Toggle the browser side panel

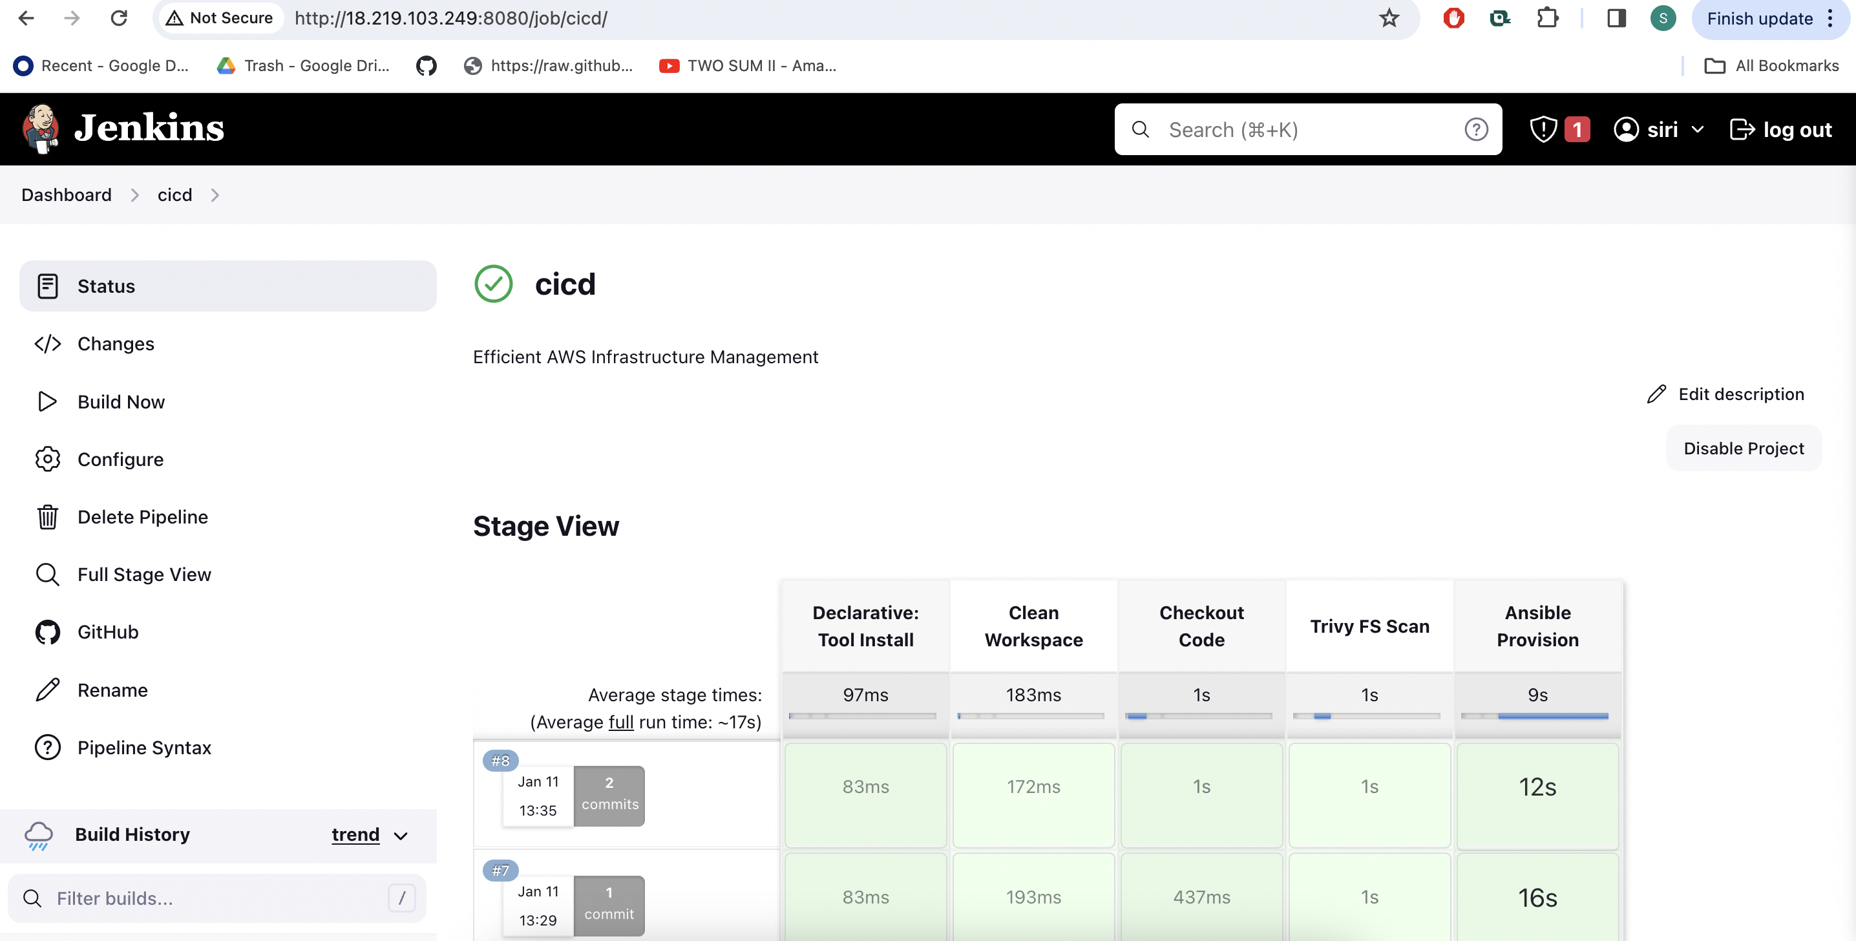(x=1616, y=19)
